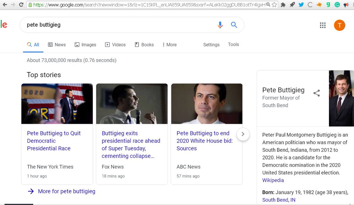Click the "ABC News" source label
Screen dimensions: 354x205
coord(189,167)
